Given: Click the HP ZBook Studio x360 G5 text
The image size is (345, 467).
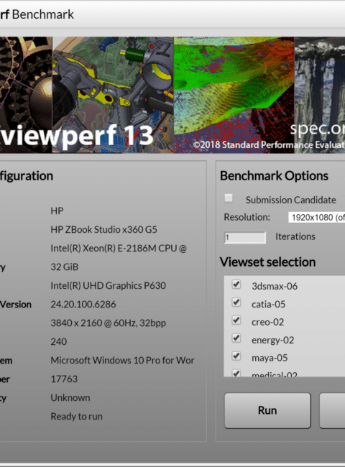Looking at the screenshot, I should tap(103, 230).
